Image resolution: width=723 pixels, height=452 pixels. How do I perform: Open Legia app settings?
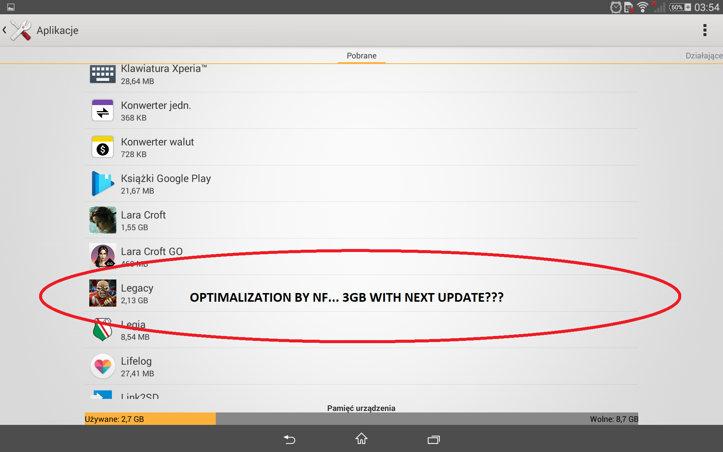361,330
